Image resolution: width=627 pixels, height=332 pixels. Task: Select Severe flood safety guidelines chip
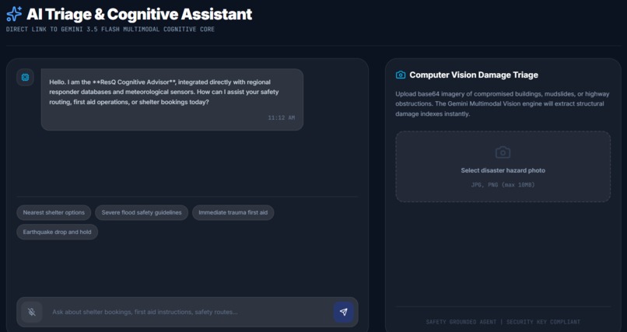pyautogui.click(x=142, y=212)
